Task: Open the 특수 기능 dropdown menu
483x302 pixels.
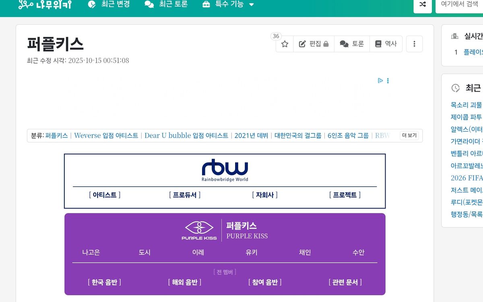Action: coord(228,4)
